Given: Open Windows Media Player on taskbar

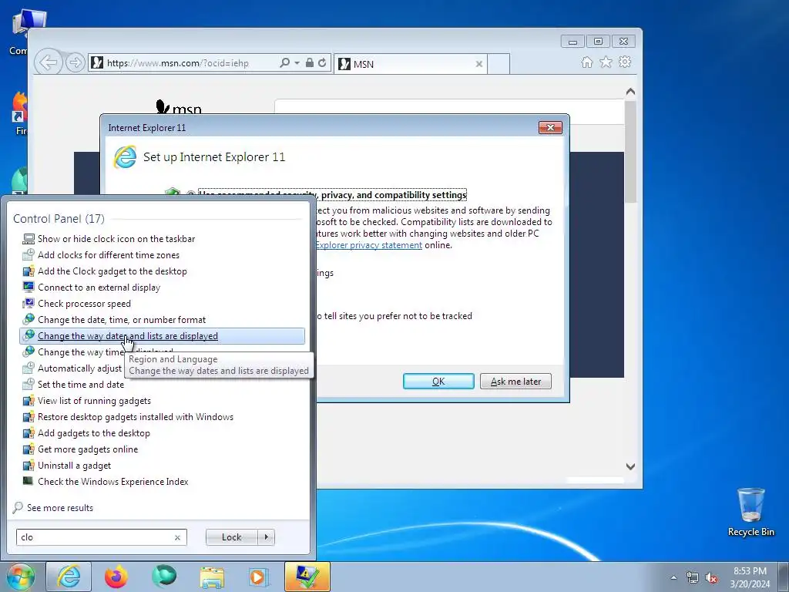Looking at the screenshot, I should 259,577.
